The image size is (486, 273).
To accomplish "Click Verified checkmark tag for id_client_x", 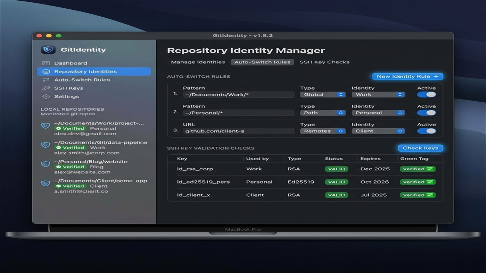I will point(418,195).
